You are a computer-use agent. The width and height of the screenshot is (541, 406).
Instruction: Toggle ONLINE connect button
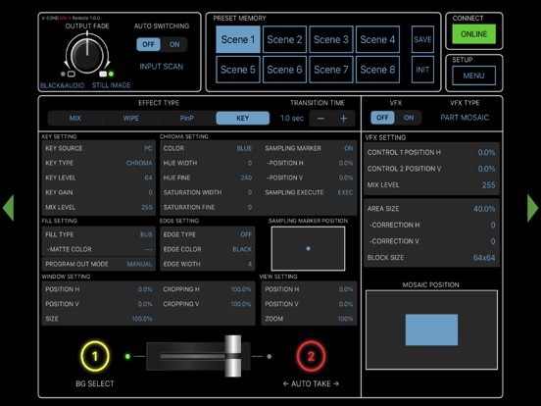(473, 33)
